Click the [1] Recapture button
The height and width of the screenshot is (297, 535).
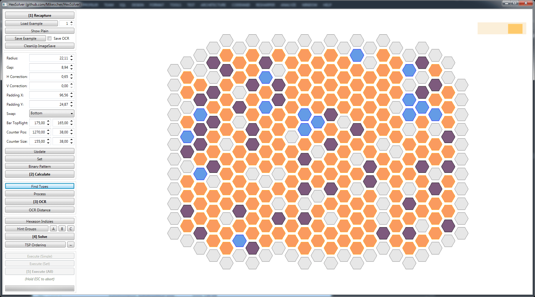click(x=40, y=16)
